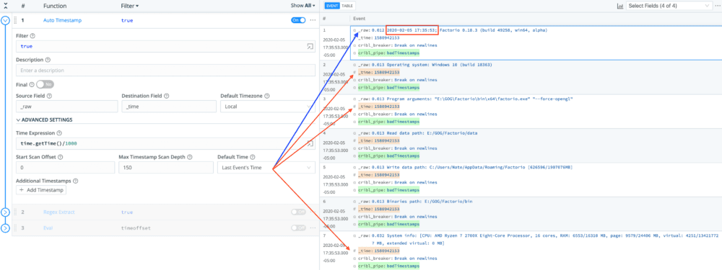Grab the Regex Extract row drag handle
The image size is (722, 270).
pos(16,212)
